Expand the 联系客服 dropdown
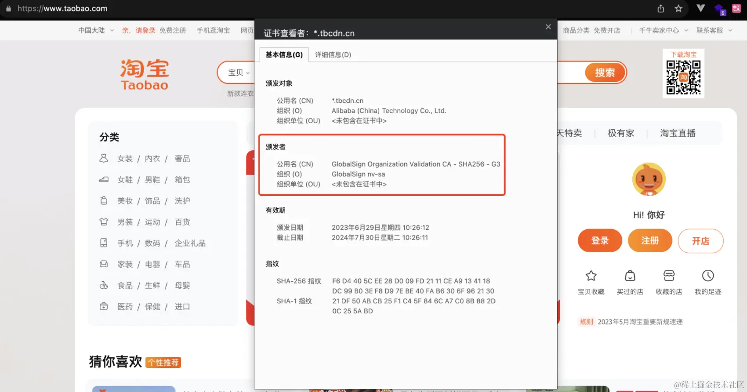Screen dimensions: 747x392 [714, 30]
